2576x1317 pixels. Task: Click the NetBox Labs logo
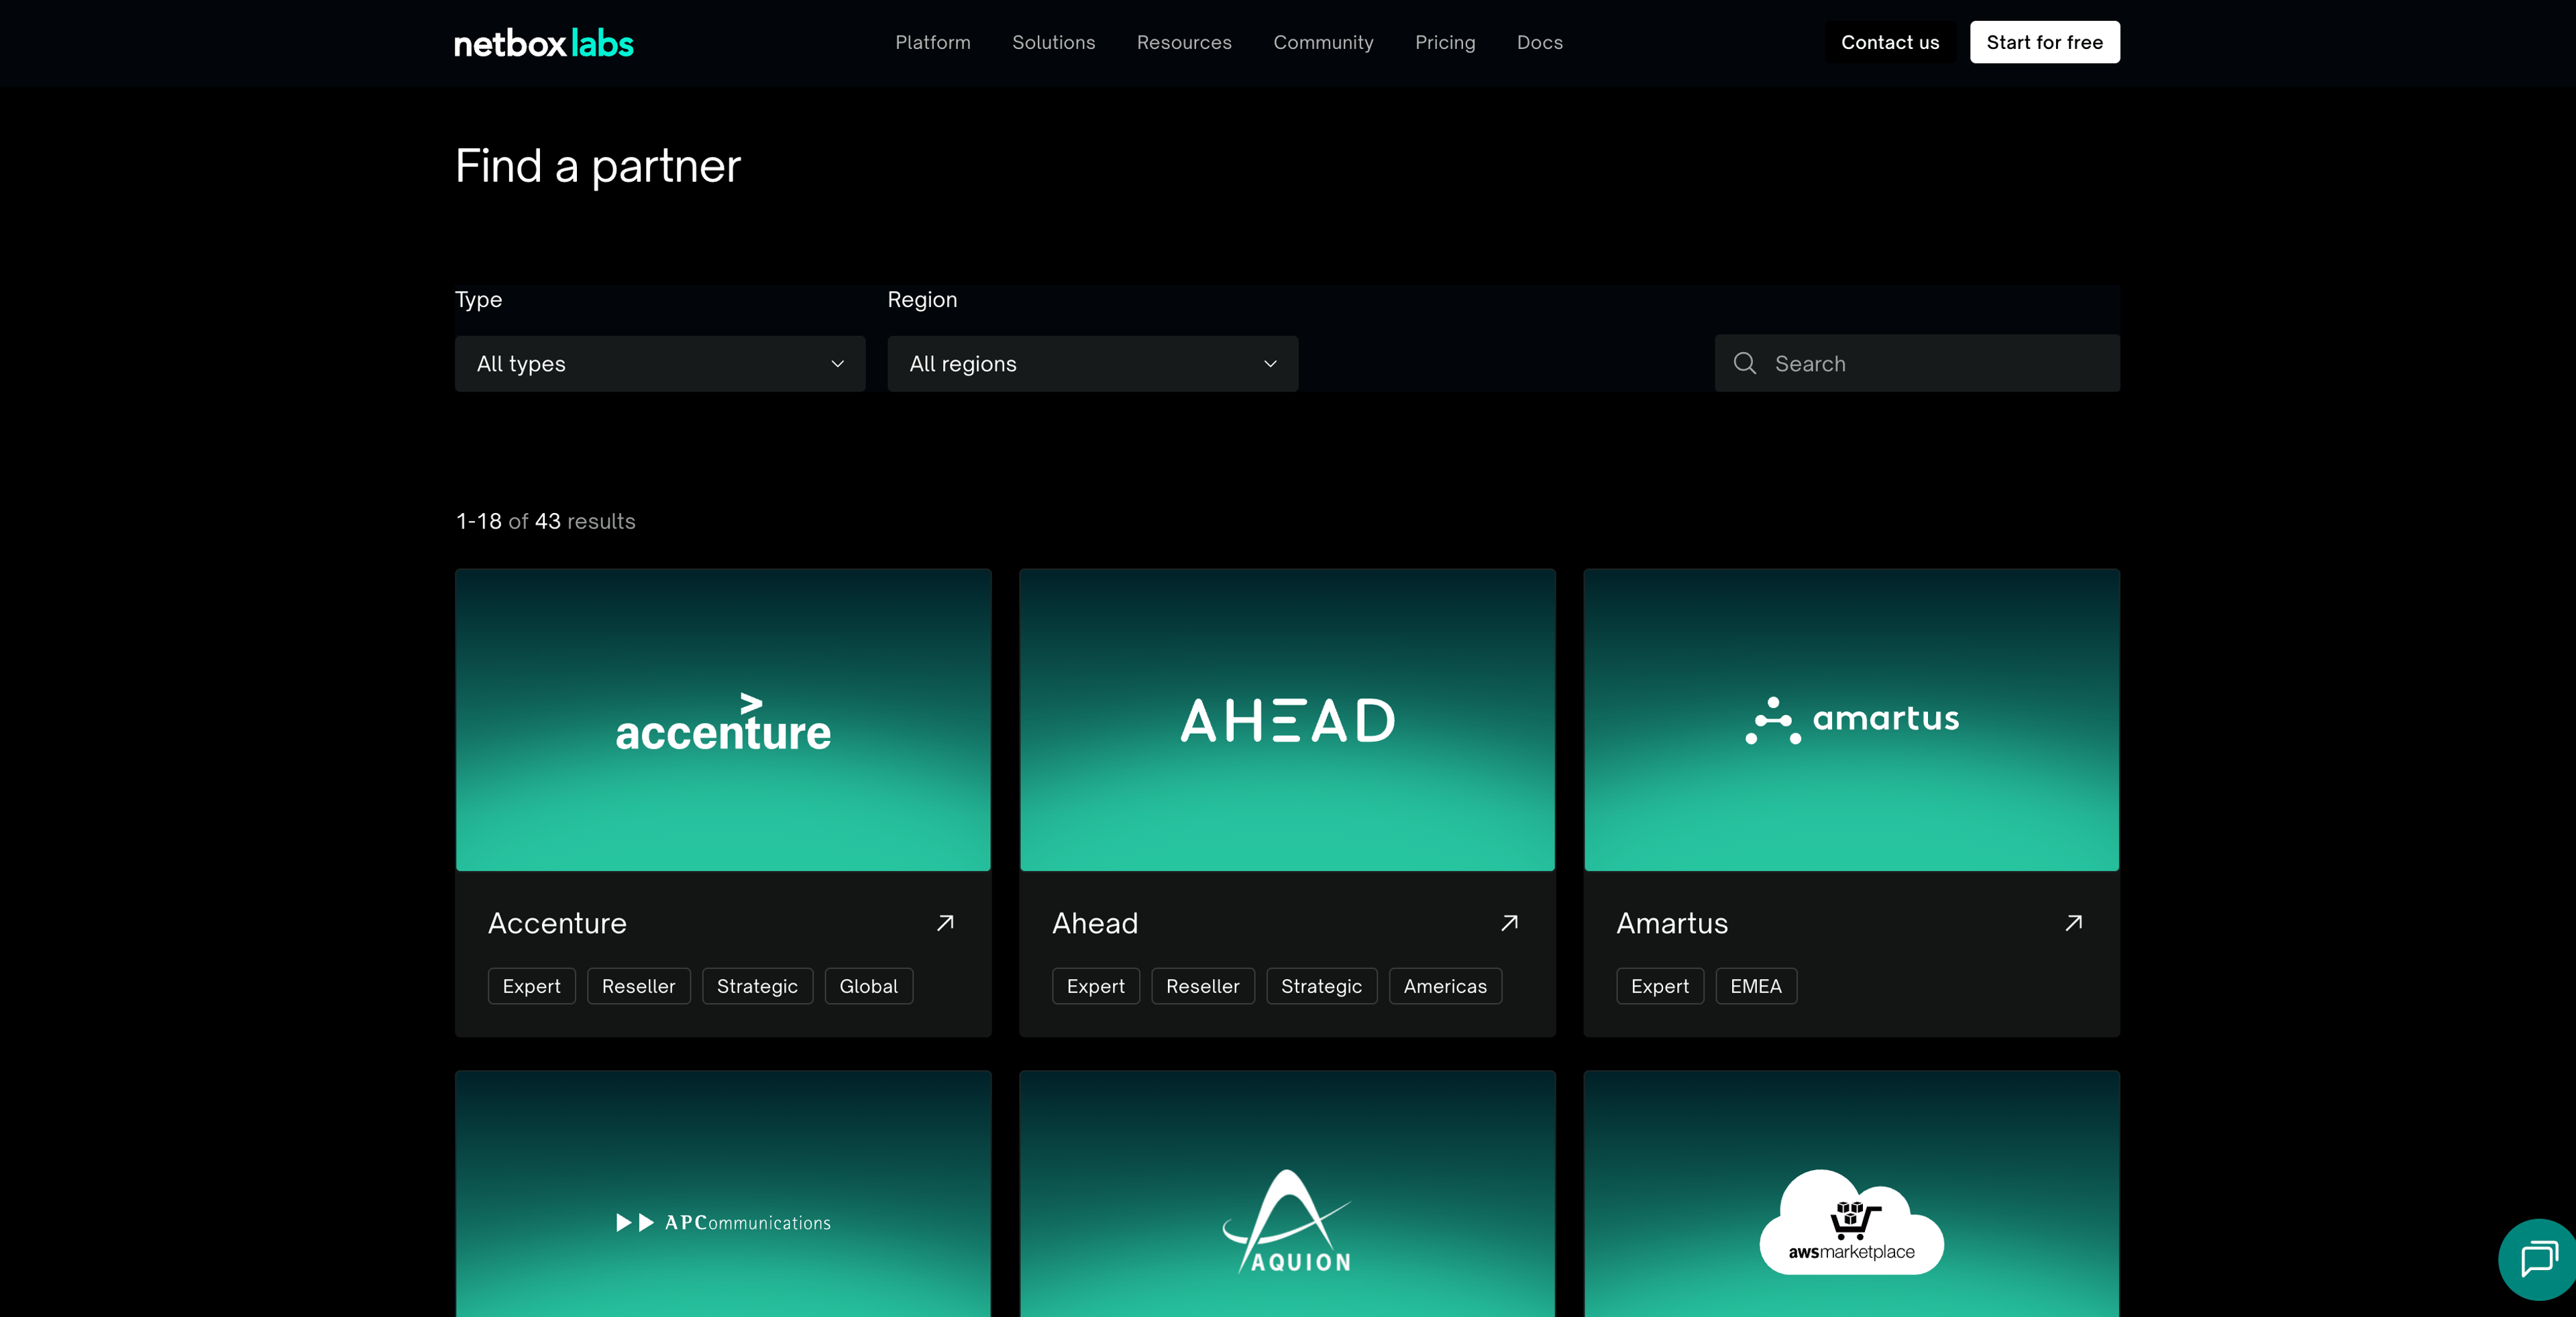point(543,43)
